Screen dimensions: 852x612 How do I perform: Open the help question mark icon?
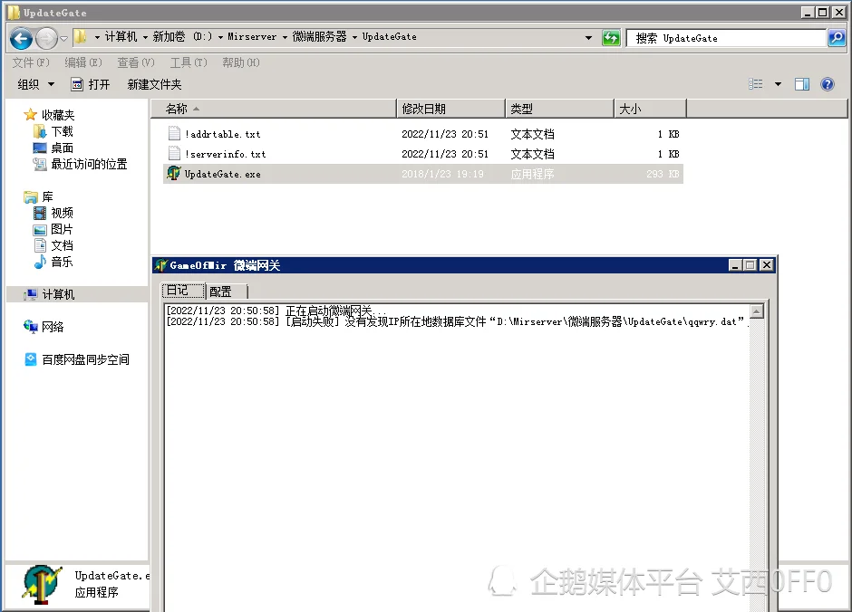point(827,84)
